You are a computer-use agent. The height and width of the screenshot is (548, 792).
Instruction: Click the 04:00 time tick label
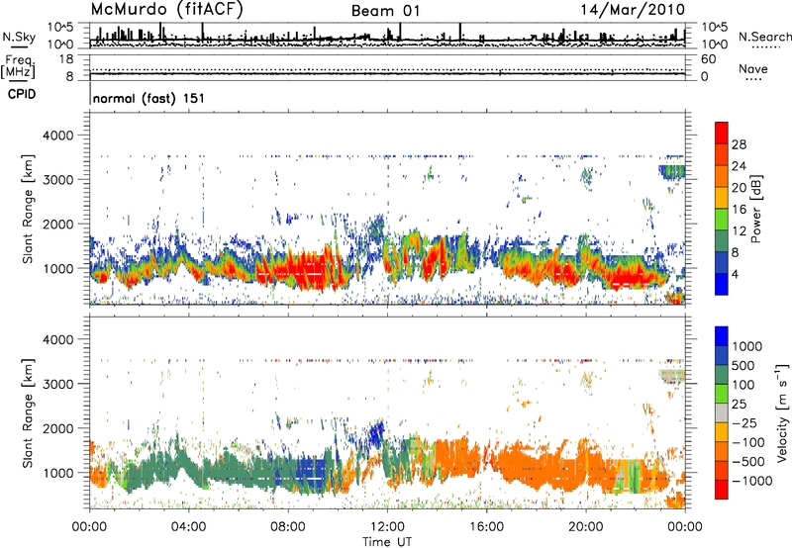tap(188, 527)
